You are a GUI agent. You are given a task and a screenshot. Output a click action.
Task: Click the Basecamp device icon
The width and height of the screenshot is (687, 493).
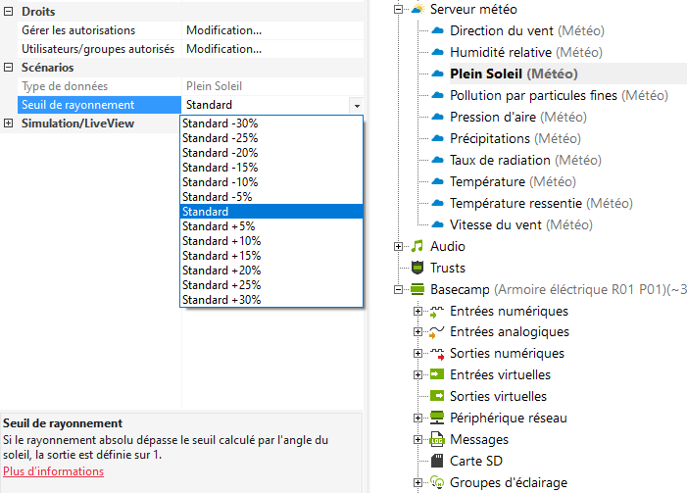point(417,290)
